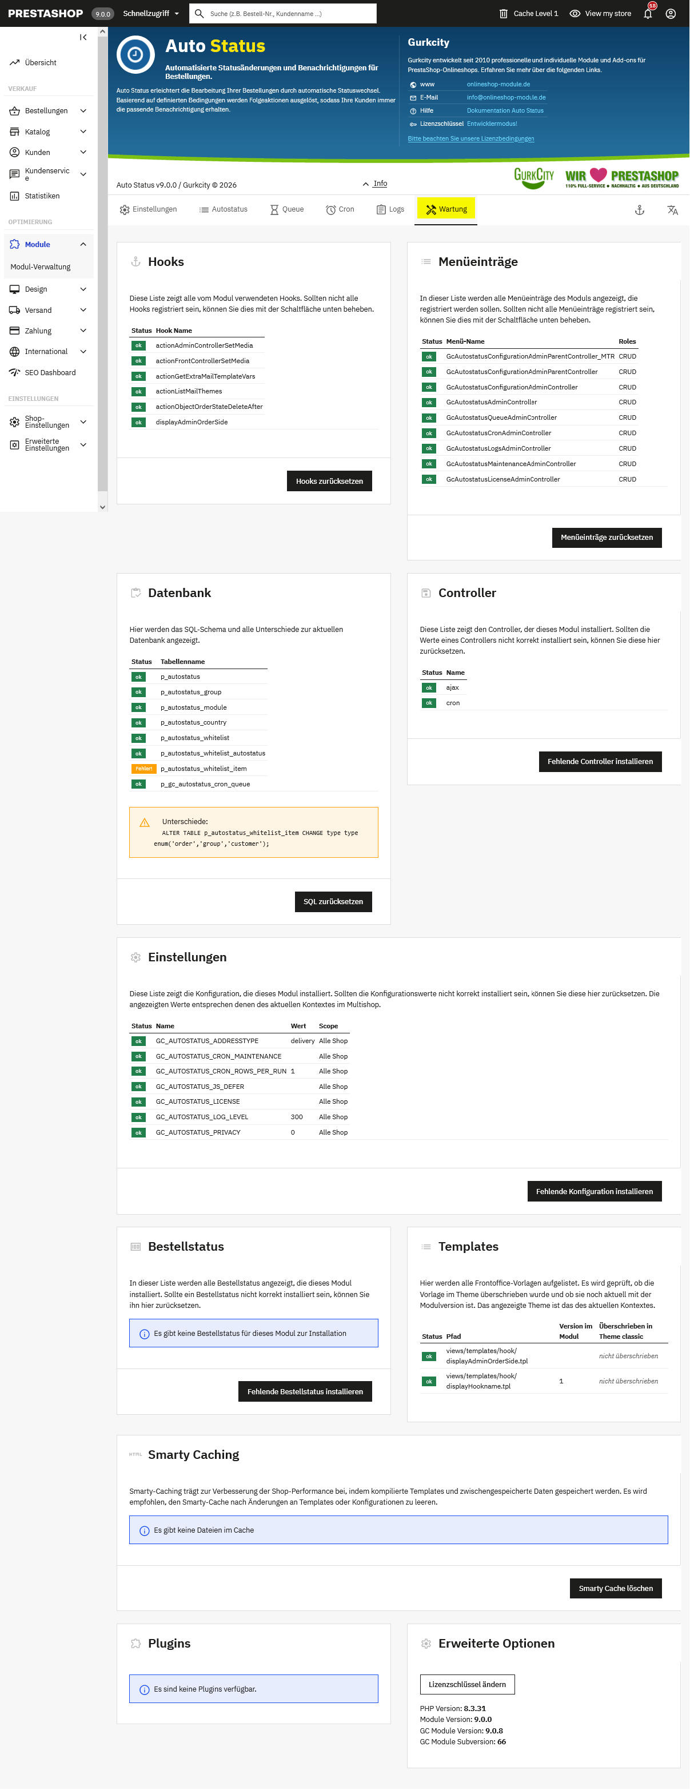Open onlineshop-module.de website link

[498, 84]
